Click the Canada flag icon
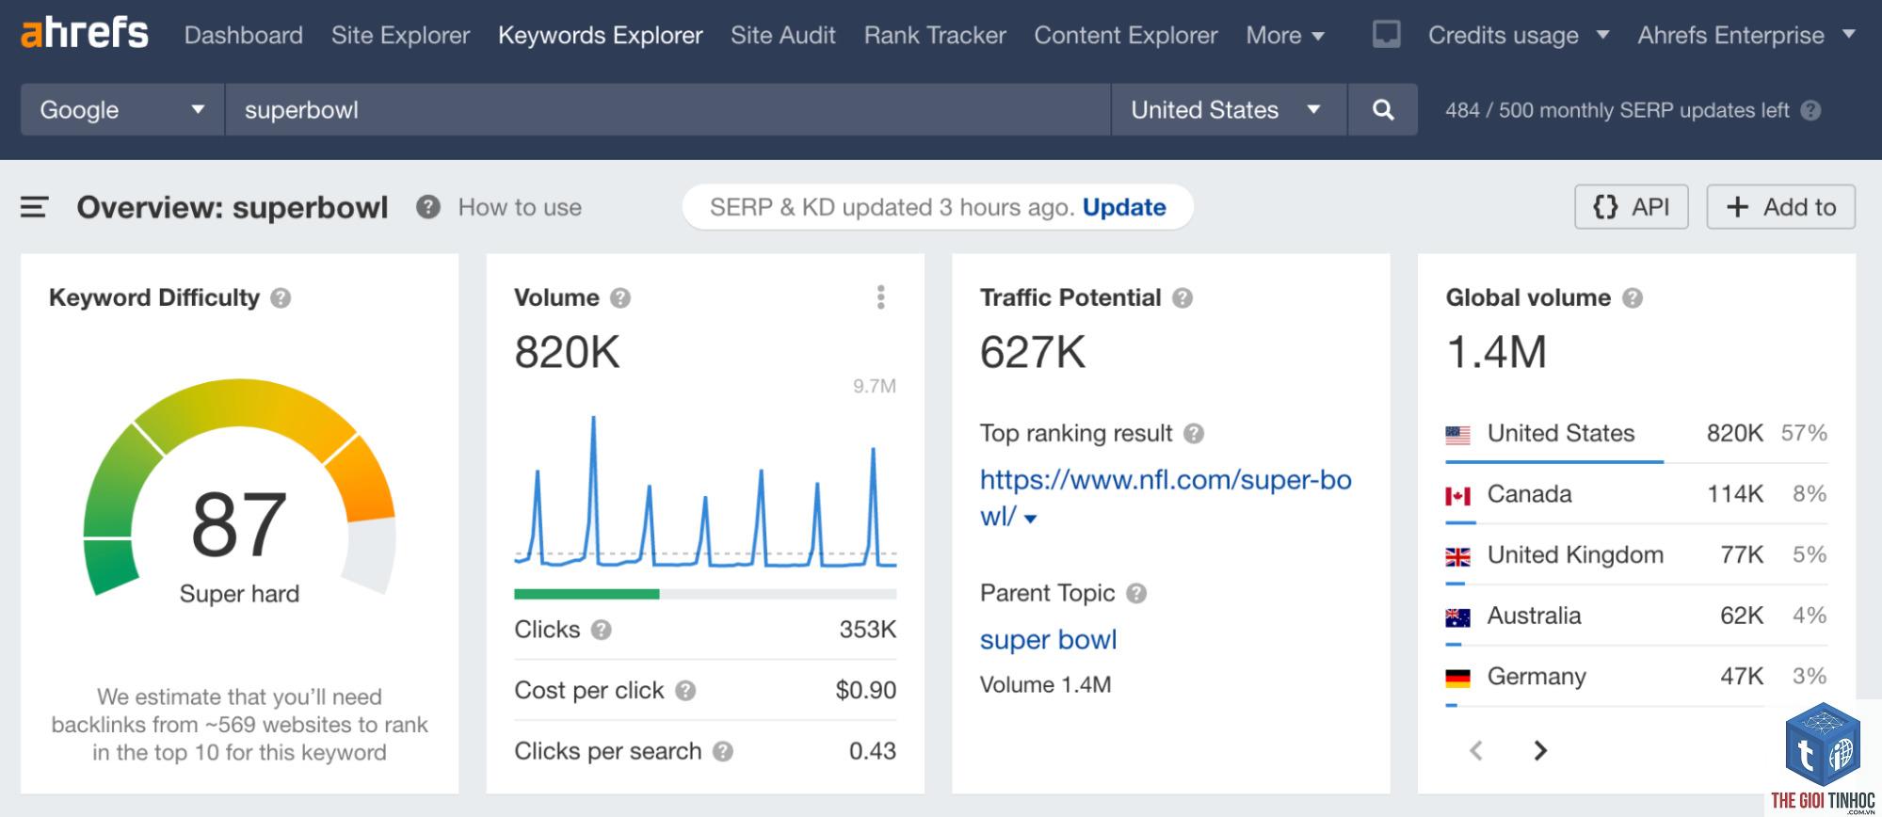This screenshot has height=817, width=1882. click(1457, 496)
